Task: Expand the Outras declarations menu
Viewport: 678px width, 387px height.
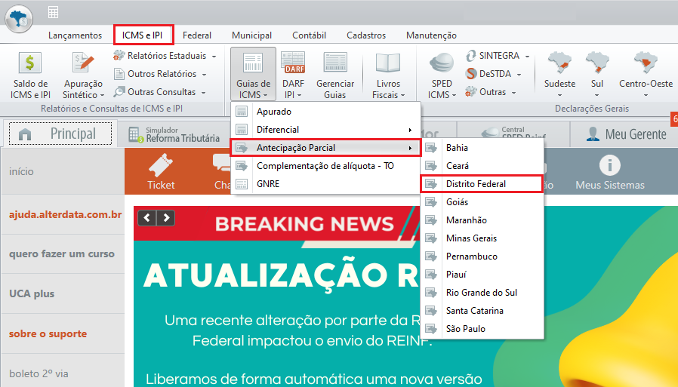Action: coord(491,92)
